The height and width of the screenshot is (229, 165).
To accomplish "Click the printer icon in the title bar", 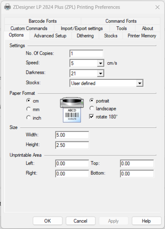I will point(7,7).
